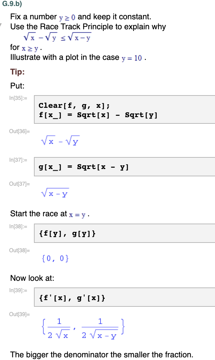Click the input cell defining g[x_]

[x=124, y=167]
